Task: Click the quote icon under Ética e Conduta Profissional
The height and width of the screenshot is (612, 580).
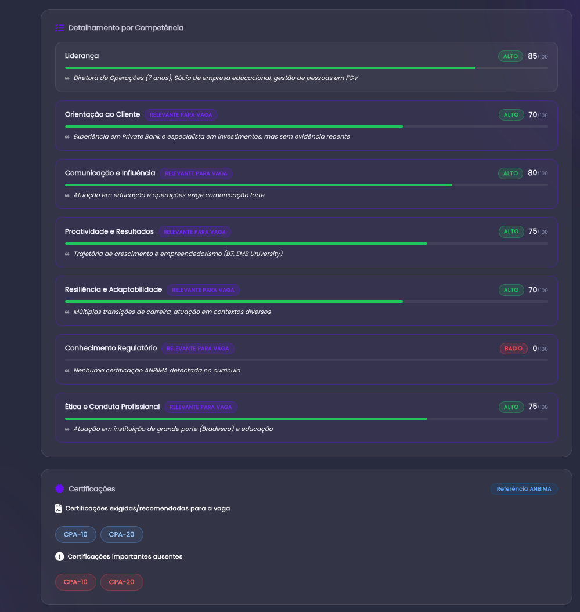Action: coord(67,429)
